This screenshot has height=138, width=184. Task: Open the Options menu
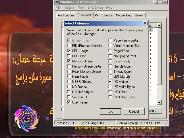69,7
